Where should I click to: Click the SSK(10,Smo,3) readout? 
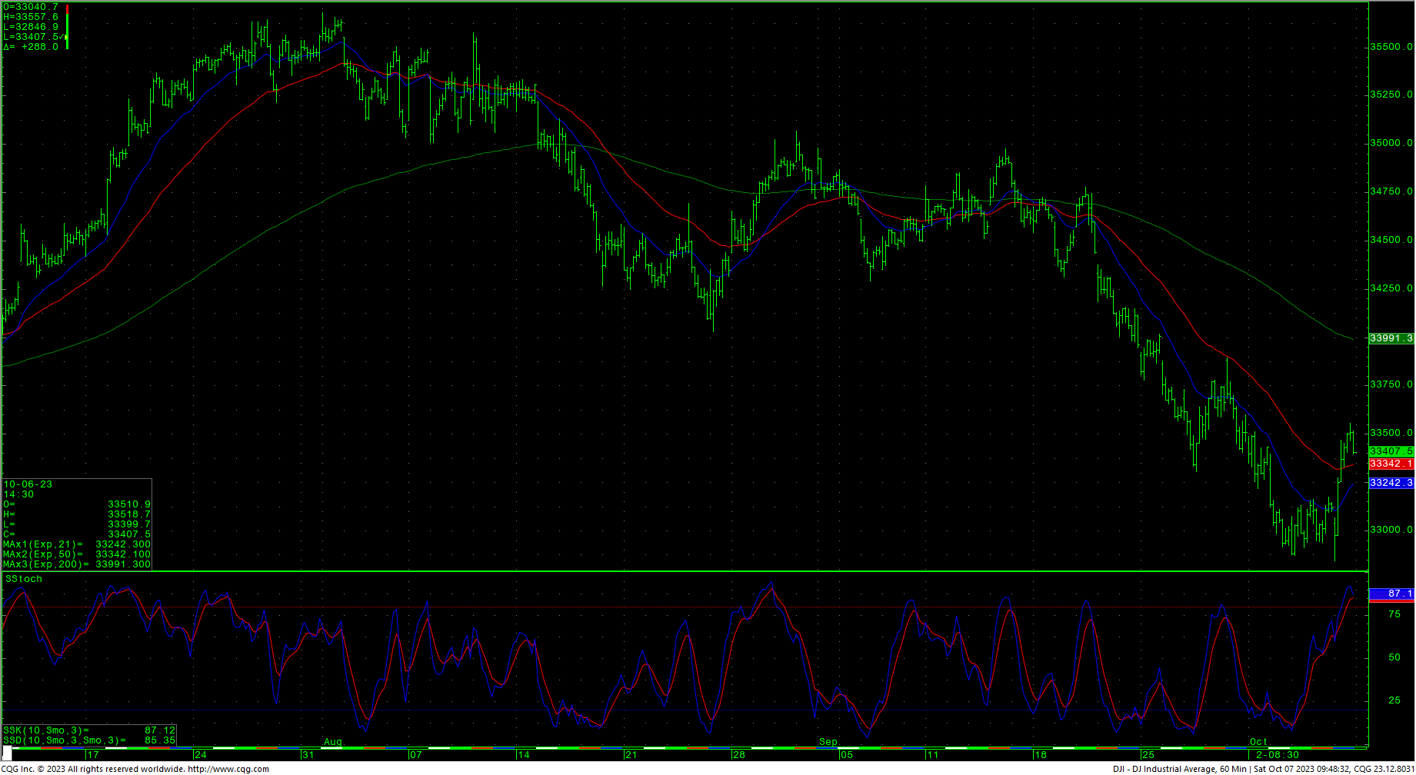(89, 730)
